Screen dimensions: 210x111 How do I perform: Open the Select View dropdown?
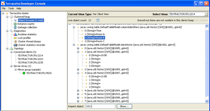tap(206, 14)
